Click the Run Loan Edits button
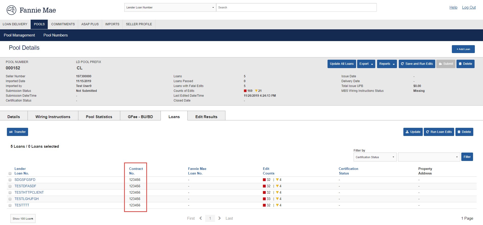This screenshot has width=483, height=225. click(439, 132)
